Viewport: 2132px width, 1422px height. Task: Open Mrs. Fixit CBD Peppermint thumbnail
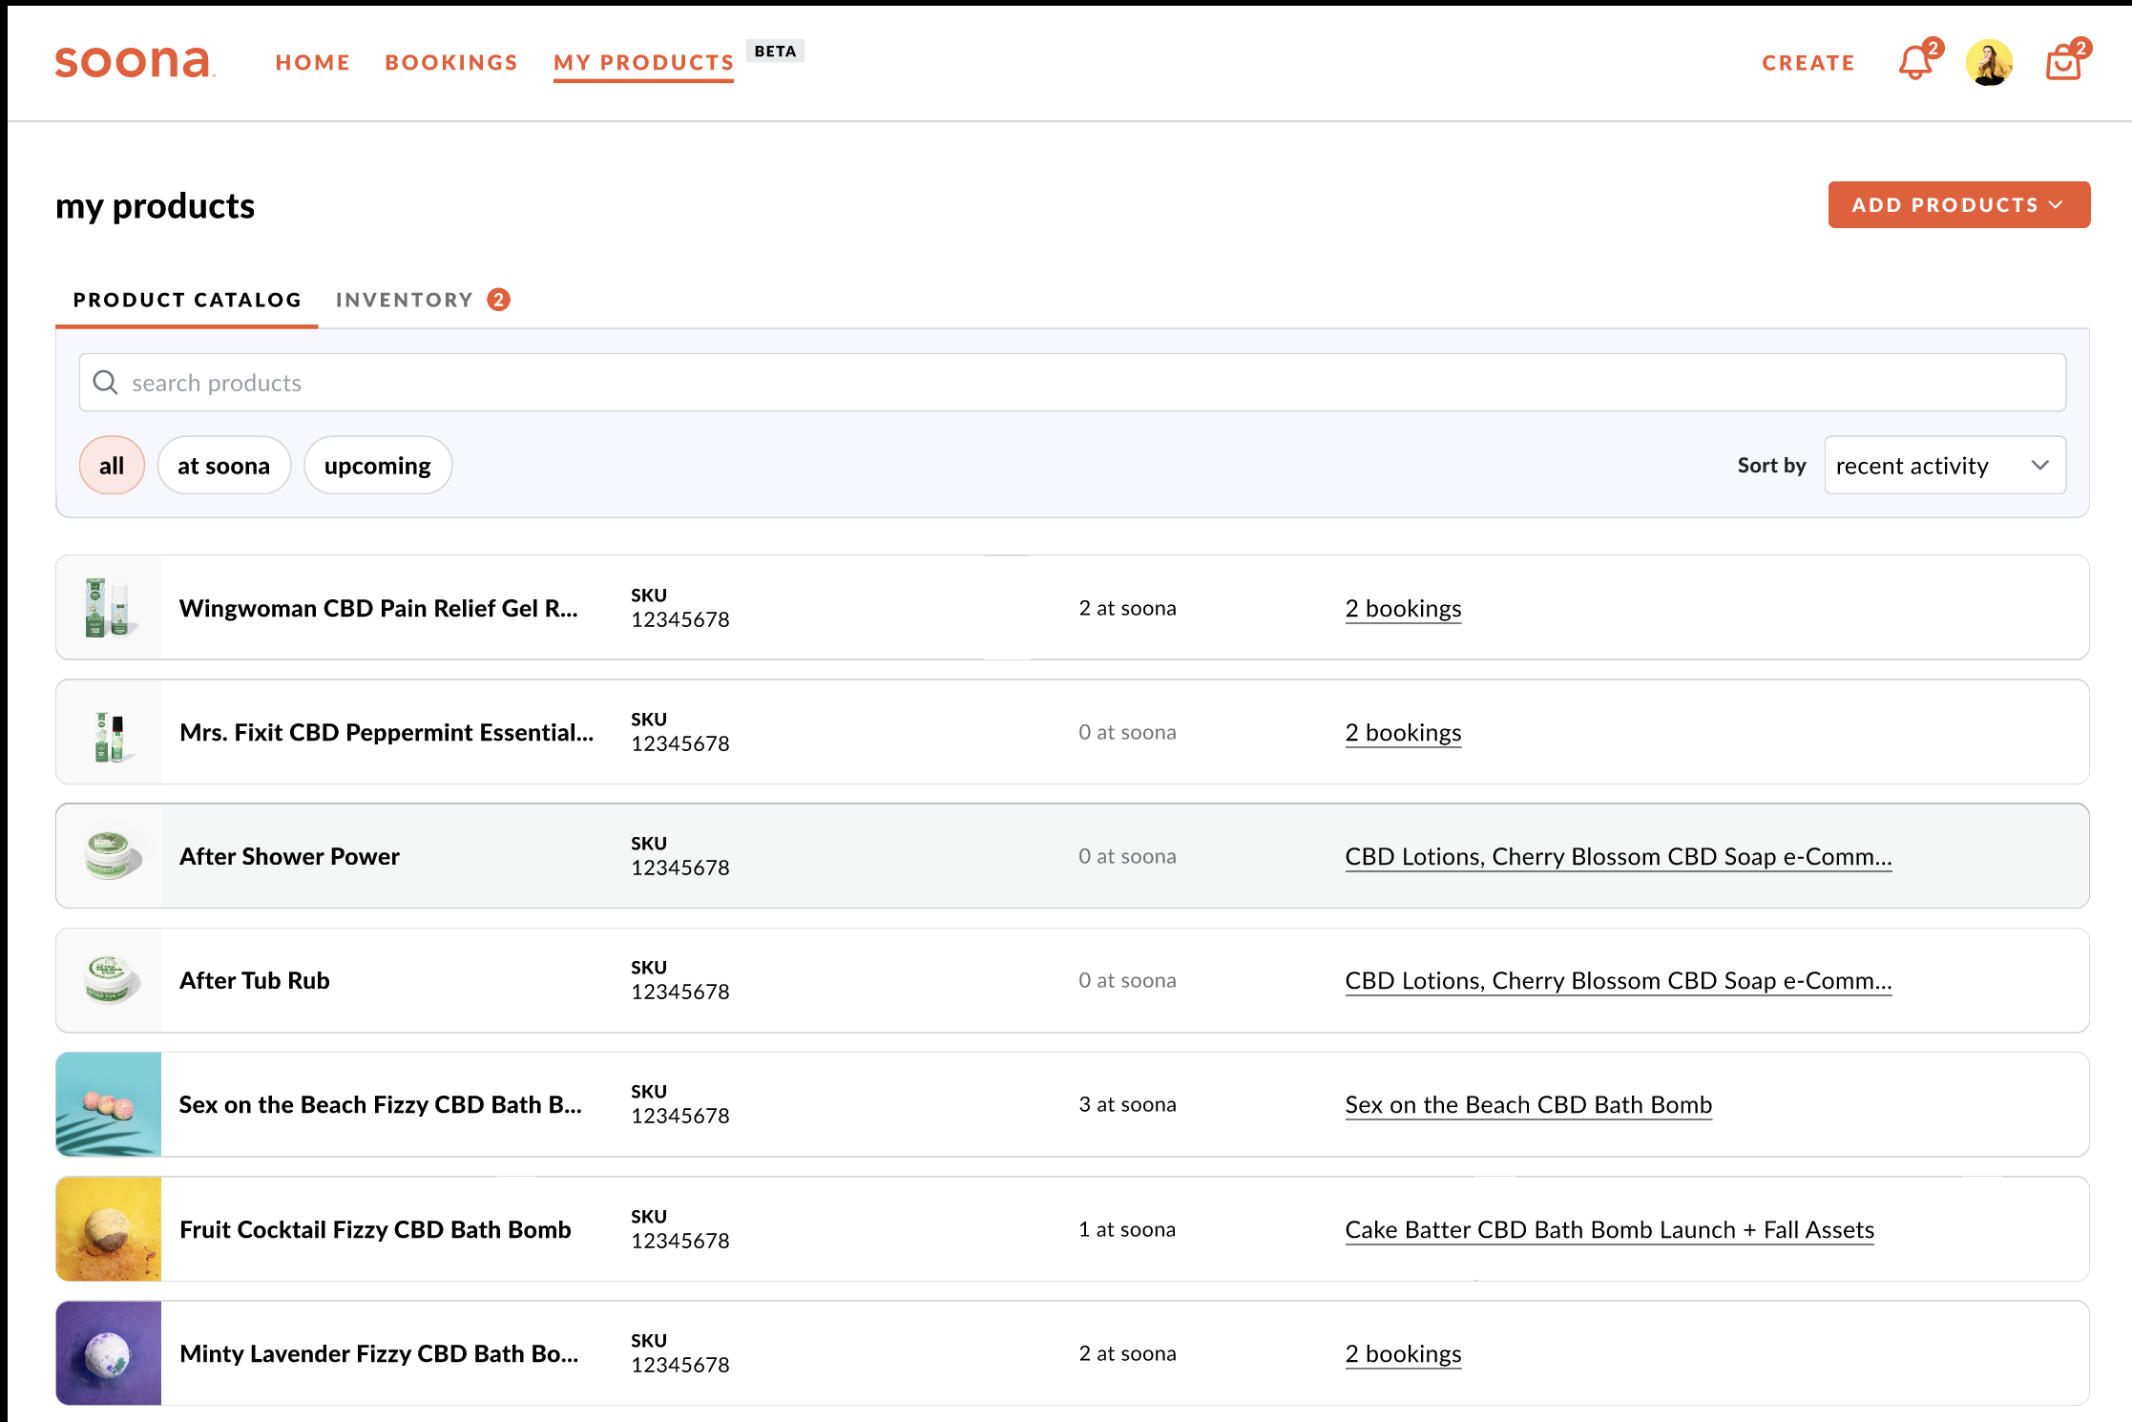(x=109, y=732)
